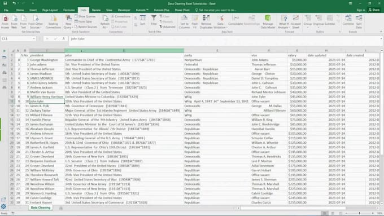Import data From Web

(14, 22)
